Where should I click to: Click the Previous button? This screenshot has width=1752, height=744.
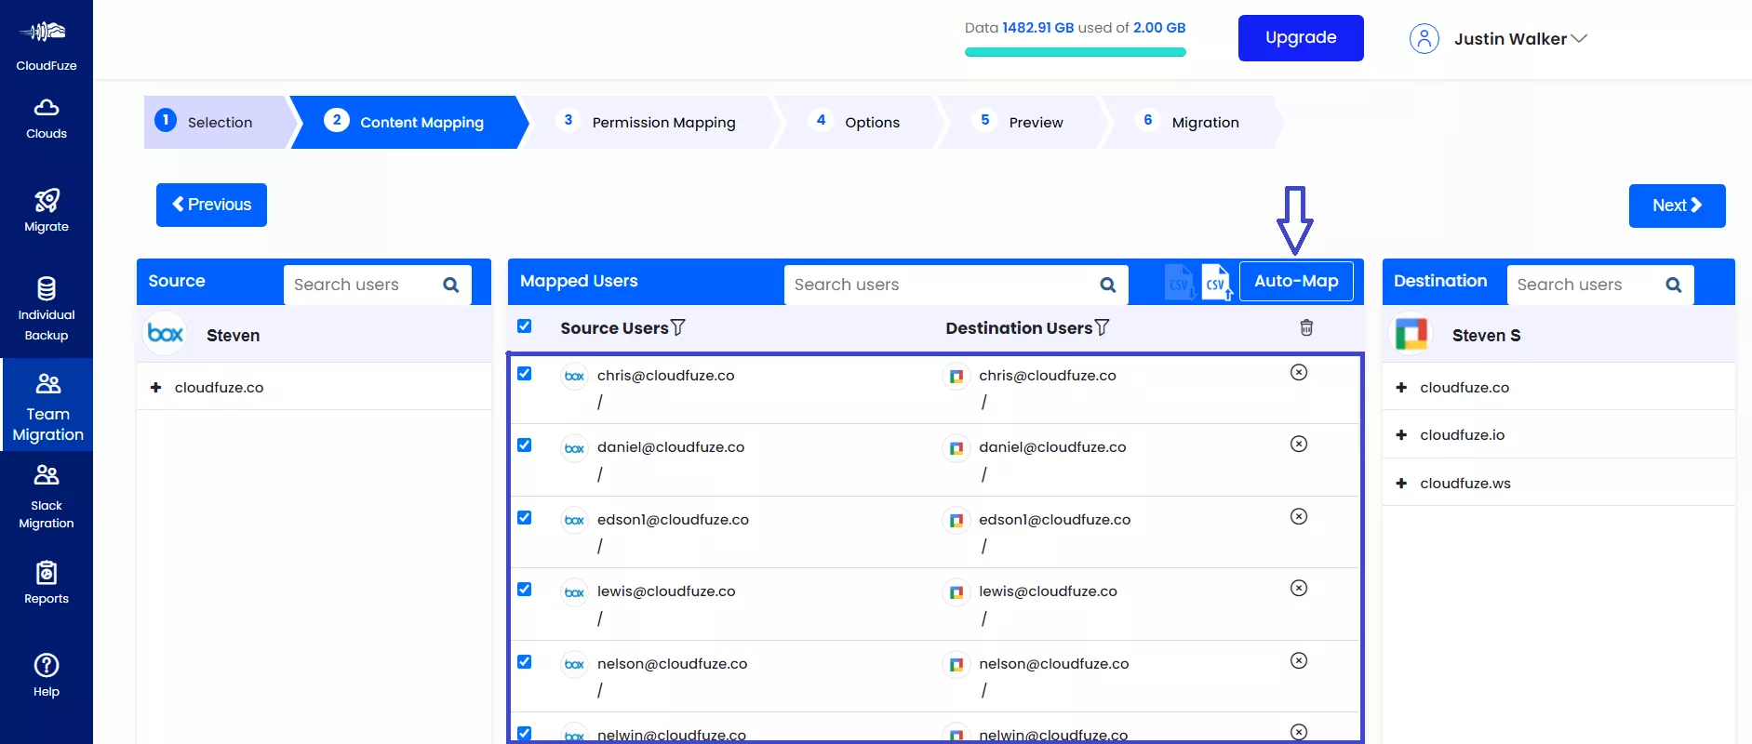click(211, 205)
